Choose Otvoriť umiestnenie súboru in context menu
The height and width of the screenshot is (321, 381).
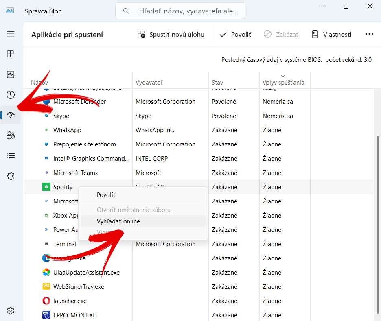coord(143,210)
